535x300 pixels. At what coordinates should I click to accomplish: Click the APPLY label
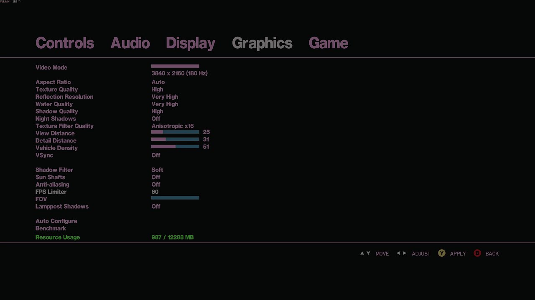click(458, 254)
